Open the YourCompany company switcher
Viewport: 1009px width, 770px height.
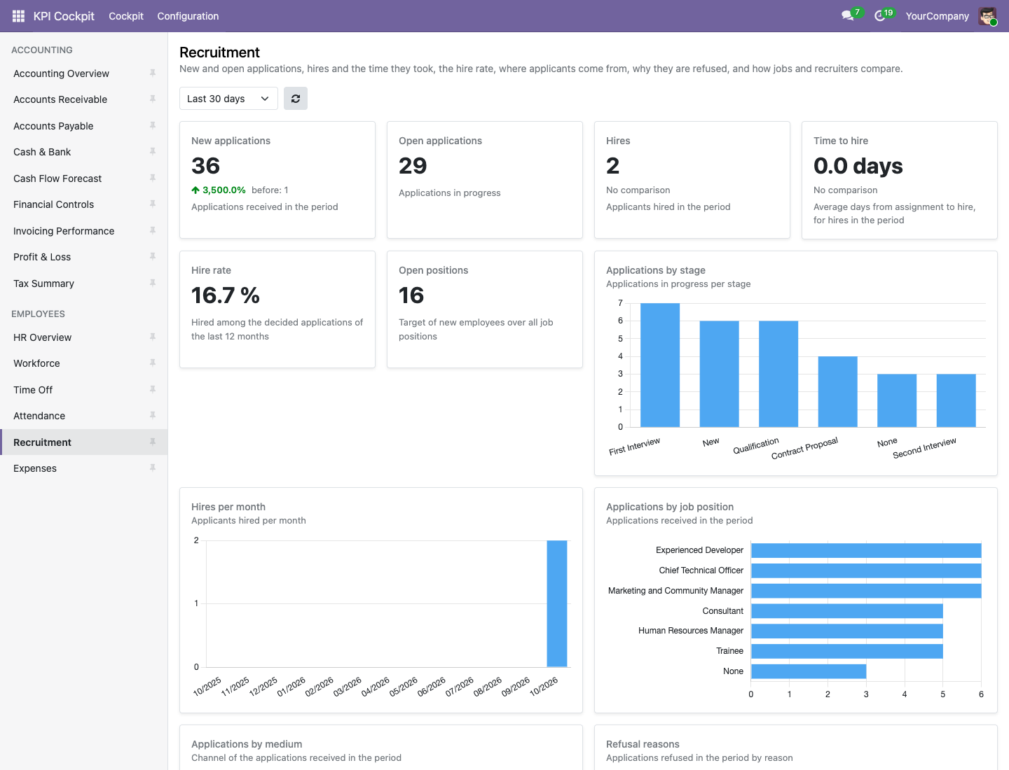(937, 16)
